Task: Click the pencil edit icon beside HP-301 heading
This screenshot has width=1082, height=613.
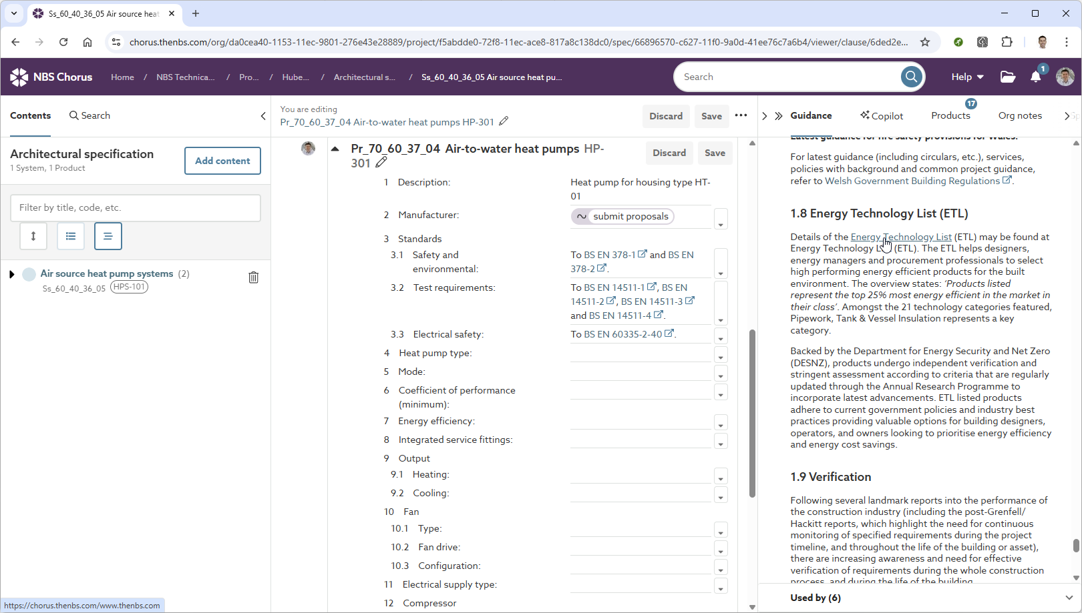Action: point(381,163)
